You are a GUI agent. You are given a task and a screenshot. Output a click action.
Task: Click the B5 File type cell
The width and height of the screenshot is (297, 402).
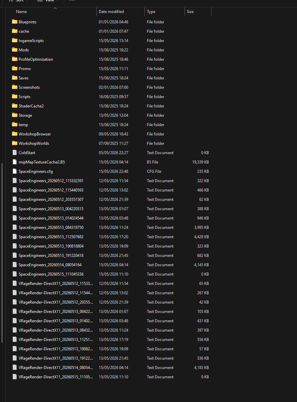[x=153, y=162]
